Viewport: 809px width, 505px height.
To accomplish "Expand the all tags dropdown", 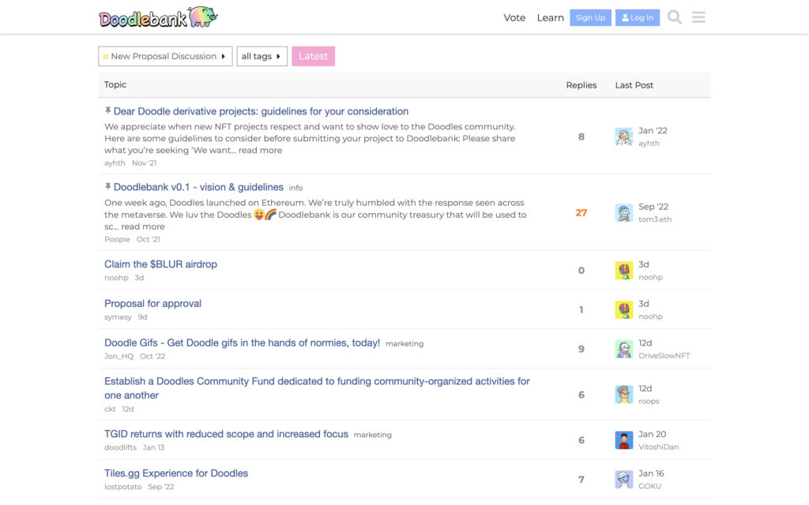I will pos(262,56).
